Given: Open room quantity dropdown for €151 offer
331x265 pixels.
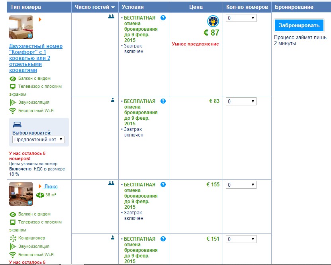Looking at the screenshot, I should 241,239.
